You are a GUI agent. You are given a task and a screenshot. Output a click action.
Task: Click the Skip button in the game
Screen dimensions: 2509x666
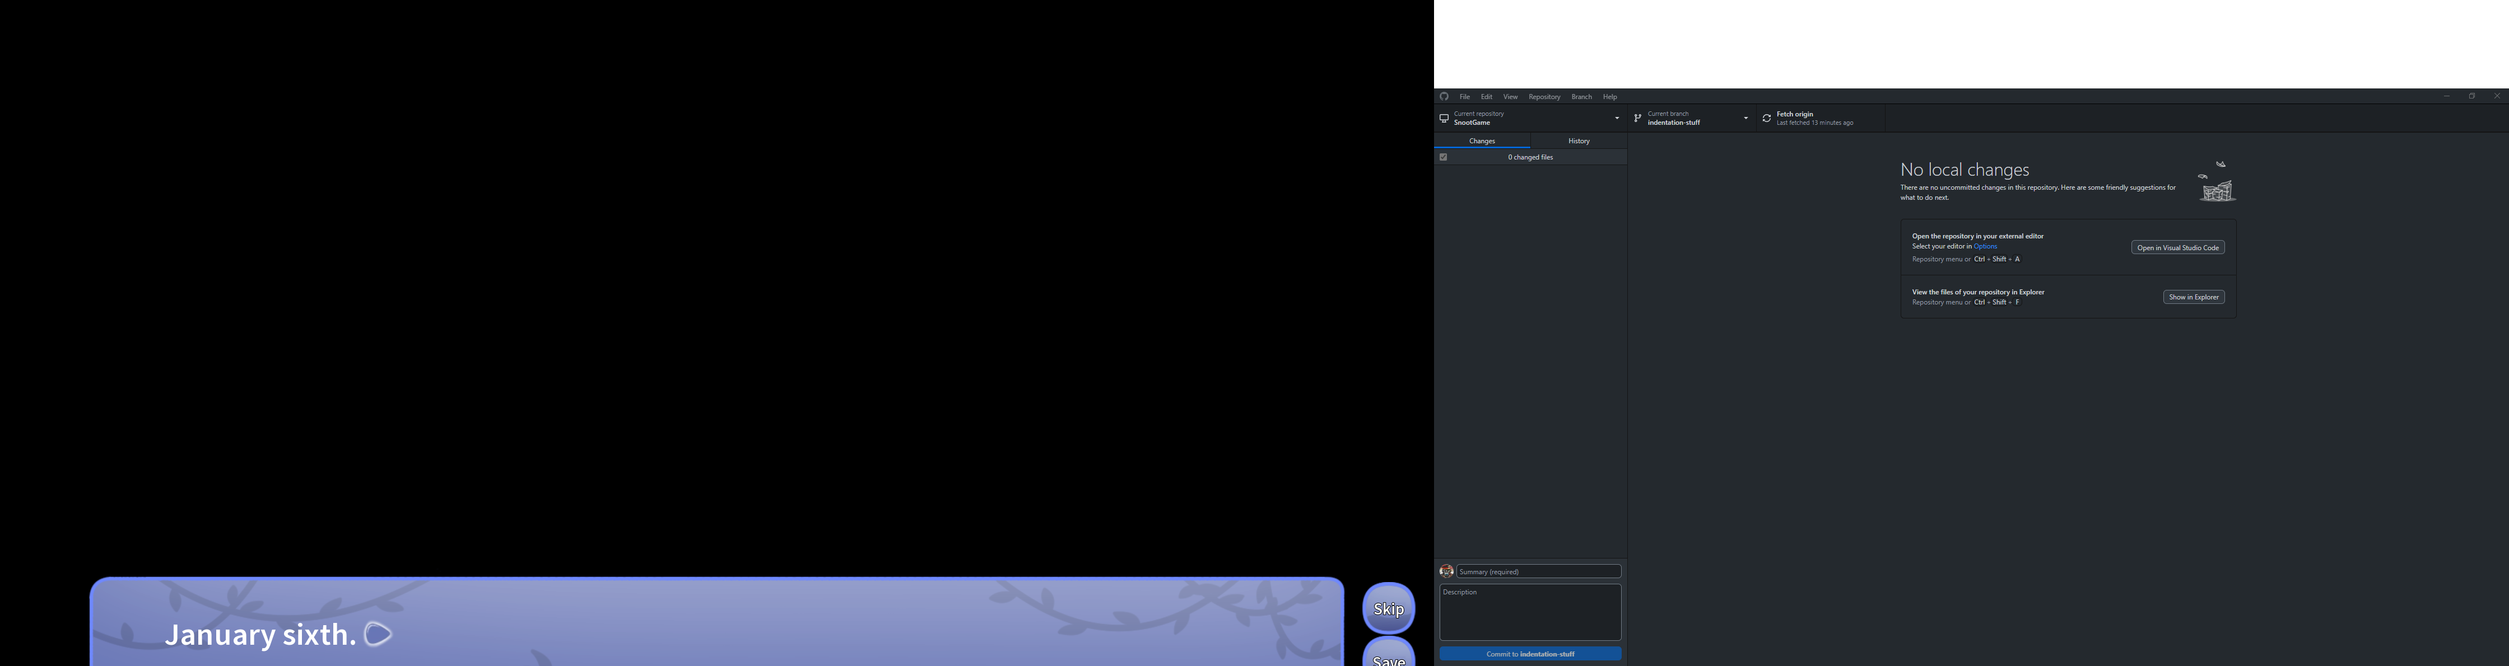click(1388, 608)
